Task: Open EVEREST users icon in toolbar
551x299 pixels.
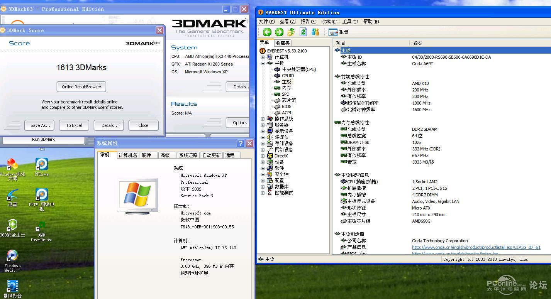Action: pos(315,32)
